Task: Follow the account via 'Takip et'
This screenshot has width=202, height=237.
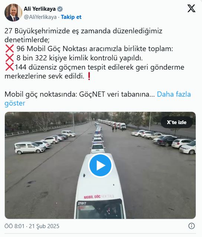Action: tap(71, 17)
